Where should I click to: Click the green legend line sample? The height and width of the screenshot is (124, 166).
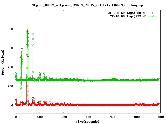pos(153,16)
